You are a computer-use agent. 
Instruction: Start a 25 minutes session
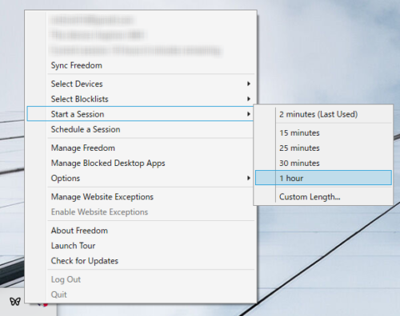coord(323,148)
